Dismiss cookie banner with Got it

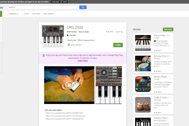[x=65, y=2]
